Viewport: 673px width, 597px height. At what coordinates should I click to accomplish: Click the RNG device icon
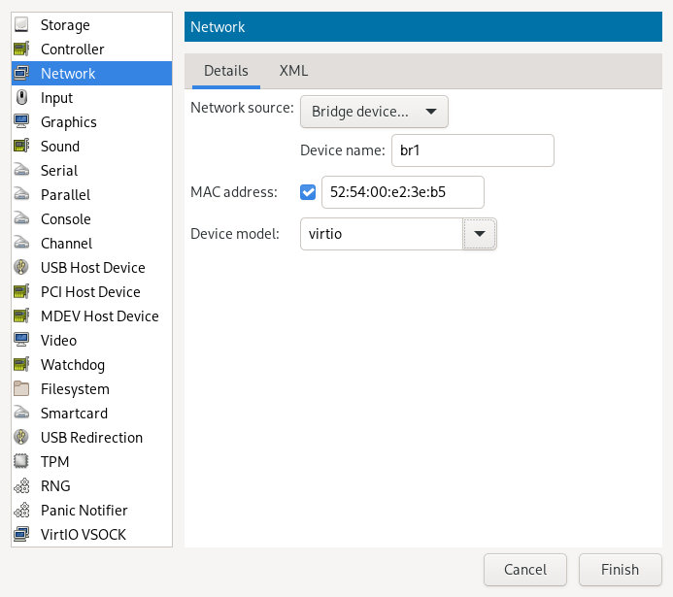pyautogui.click(x=21, y=486)
